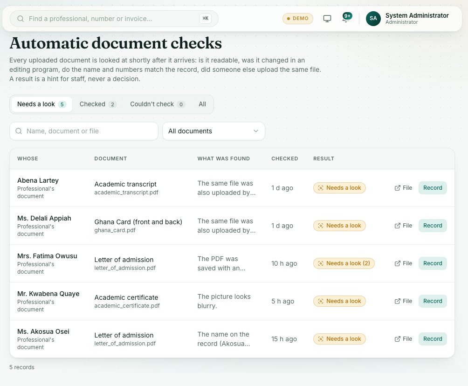Click the WHOSE column header
The height and width of the screenshot is (386, 468).
point(28,159)
